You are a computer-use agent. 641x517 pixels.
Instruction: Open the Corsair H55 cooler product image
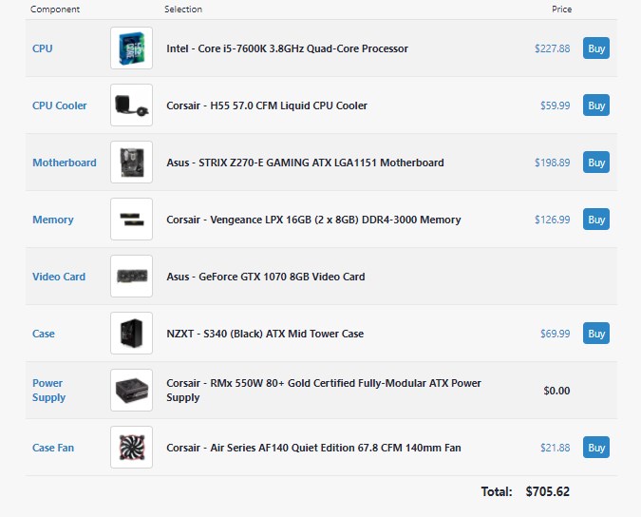(x=131, y=105)
